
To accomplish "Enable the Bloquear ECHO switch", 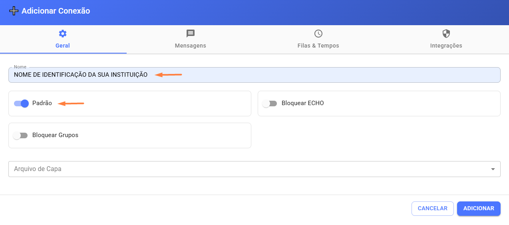I will [x=270, y=104].
